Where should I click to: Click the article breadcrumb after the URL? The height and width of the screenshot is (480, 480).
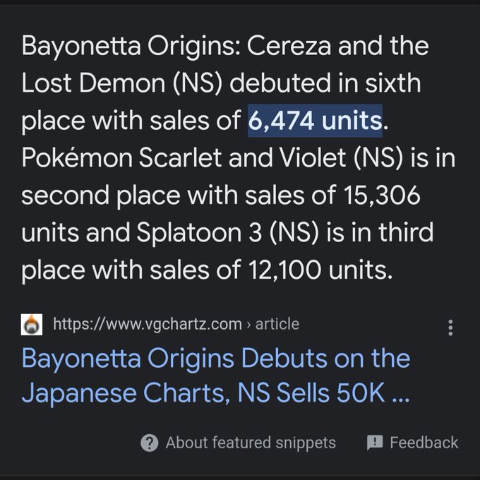[x=277, y=324]
